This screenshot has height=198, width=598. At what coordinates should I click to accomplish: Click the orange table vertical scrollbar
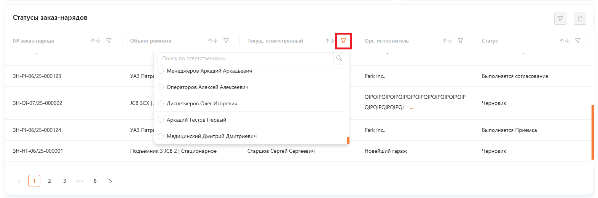click(592, 132)
